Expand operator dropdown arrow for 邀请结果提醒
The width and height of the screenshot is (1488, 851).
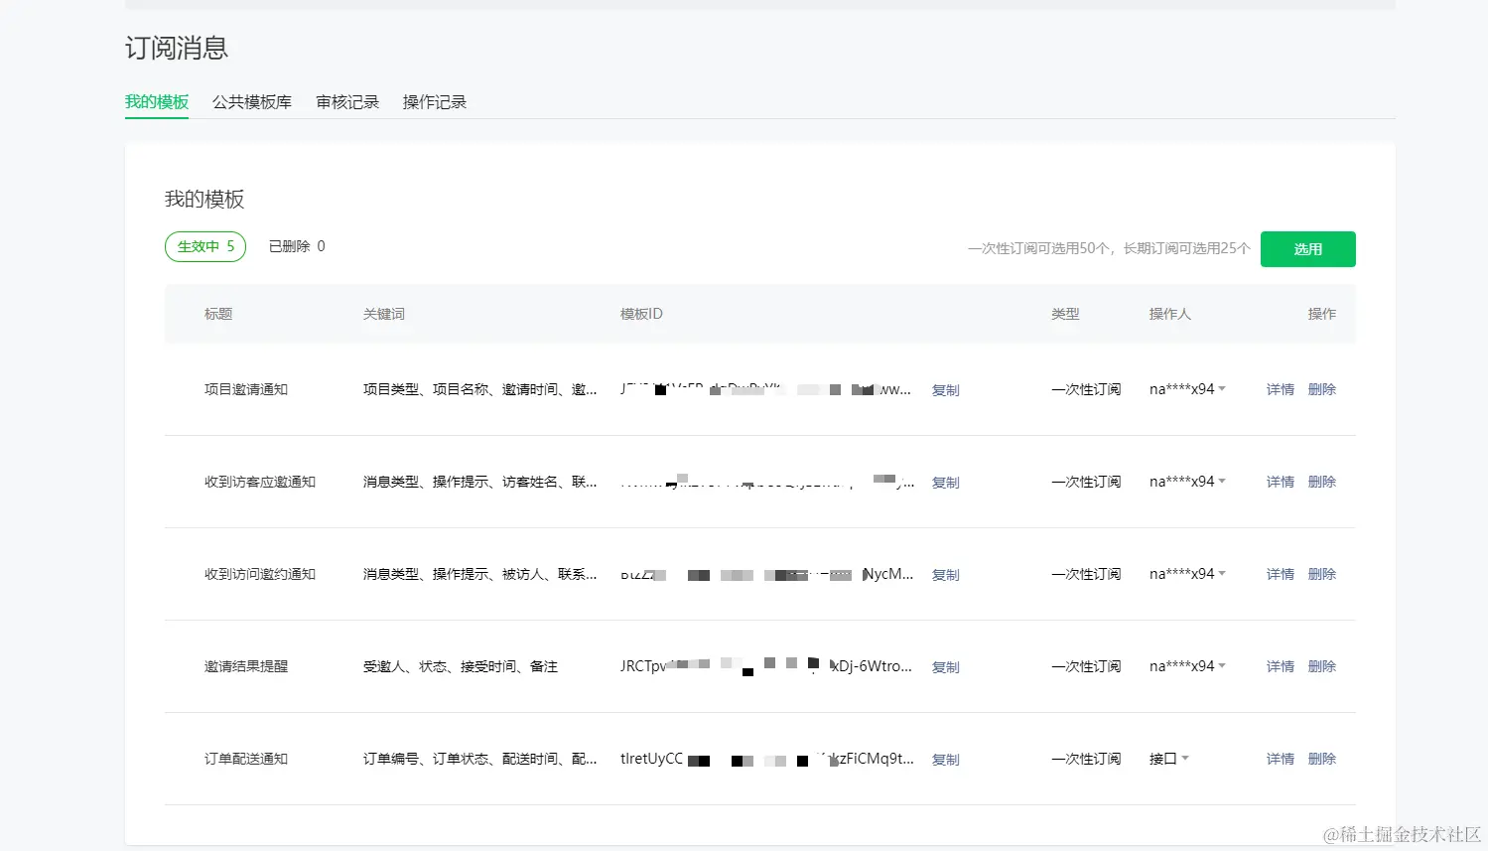point(1222,666)
